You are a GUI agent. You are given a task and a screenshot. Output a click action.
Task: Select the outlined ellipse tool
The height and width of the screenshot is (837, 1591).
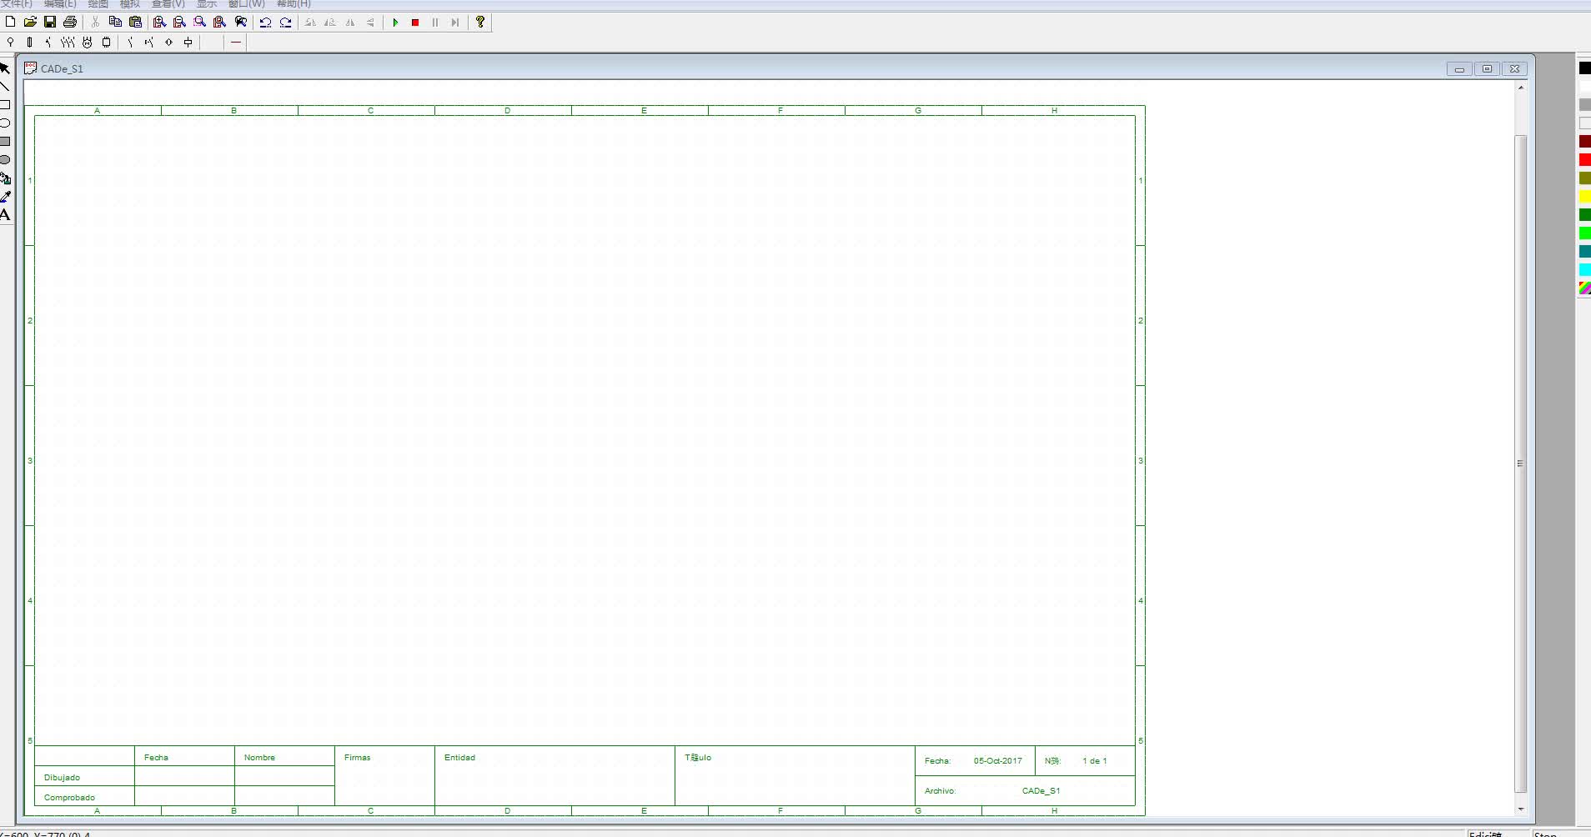(x=5, y=123)
